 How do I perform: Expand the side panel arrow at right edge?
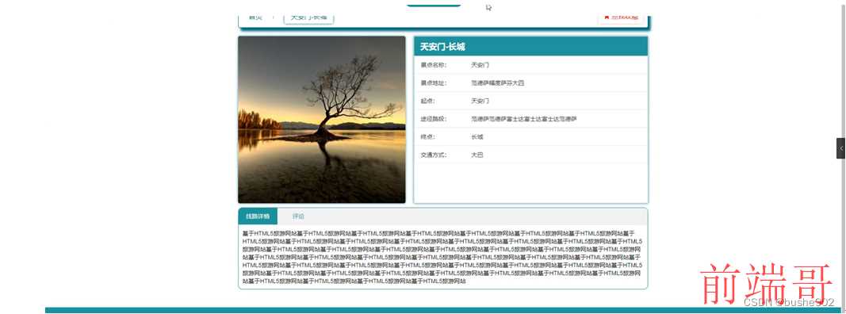pyautogui.click(x=841, y=148)
